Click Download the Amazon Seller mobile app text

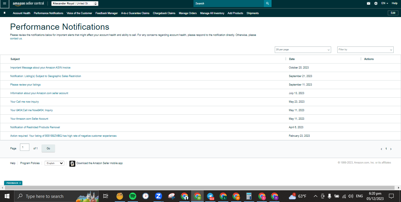(x=100, y=163)
